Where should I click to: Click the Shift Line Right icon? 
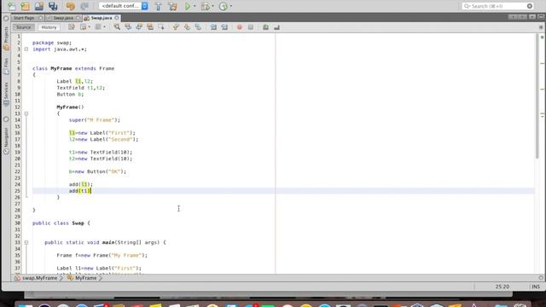coord(224,27)
